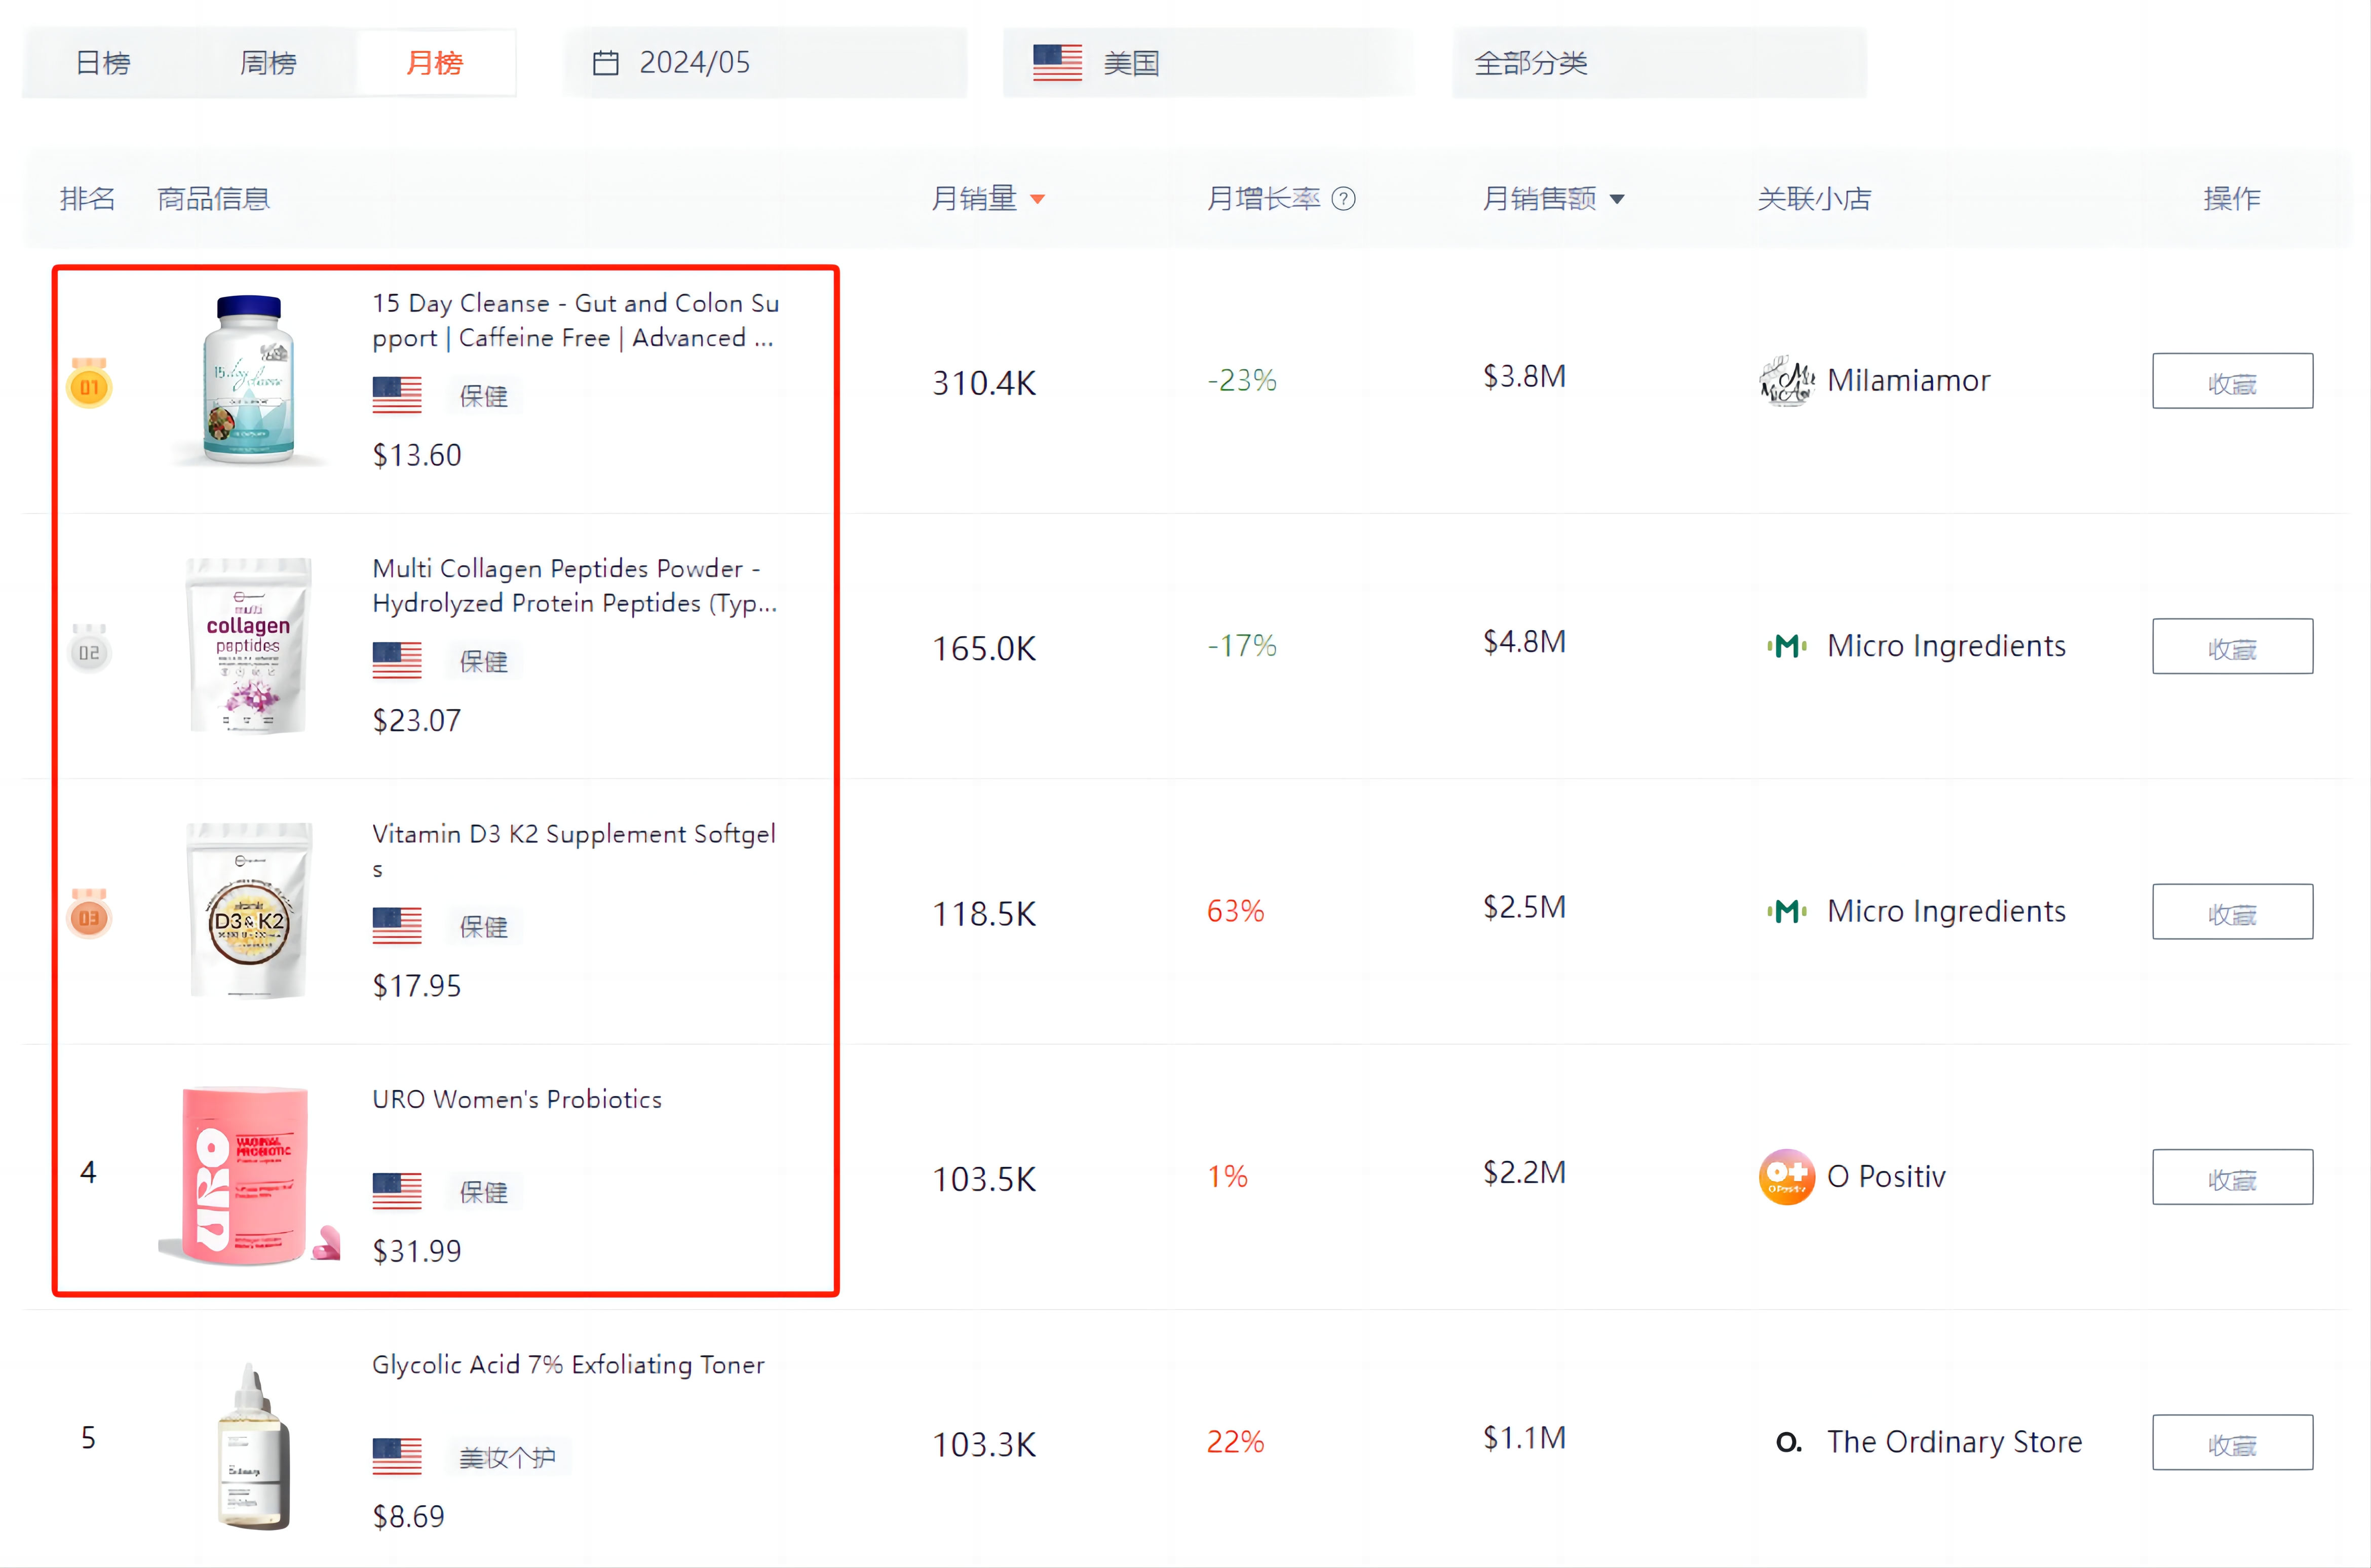
Task: Click Micro Ingredients logo in collagen row
Action: click(x=1787, y=646)
